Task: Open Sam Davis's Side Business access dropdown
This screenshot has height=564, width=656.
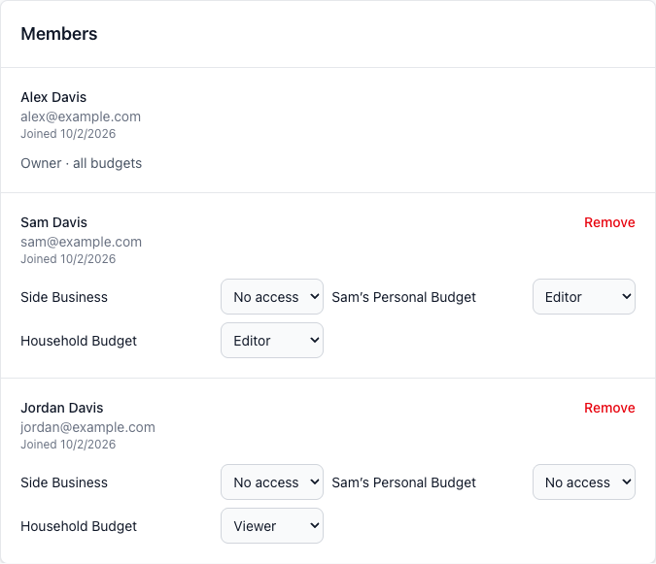Action: (272, 297)
